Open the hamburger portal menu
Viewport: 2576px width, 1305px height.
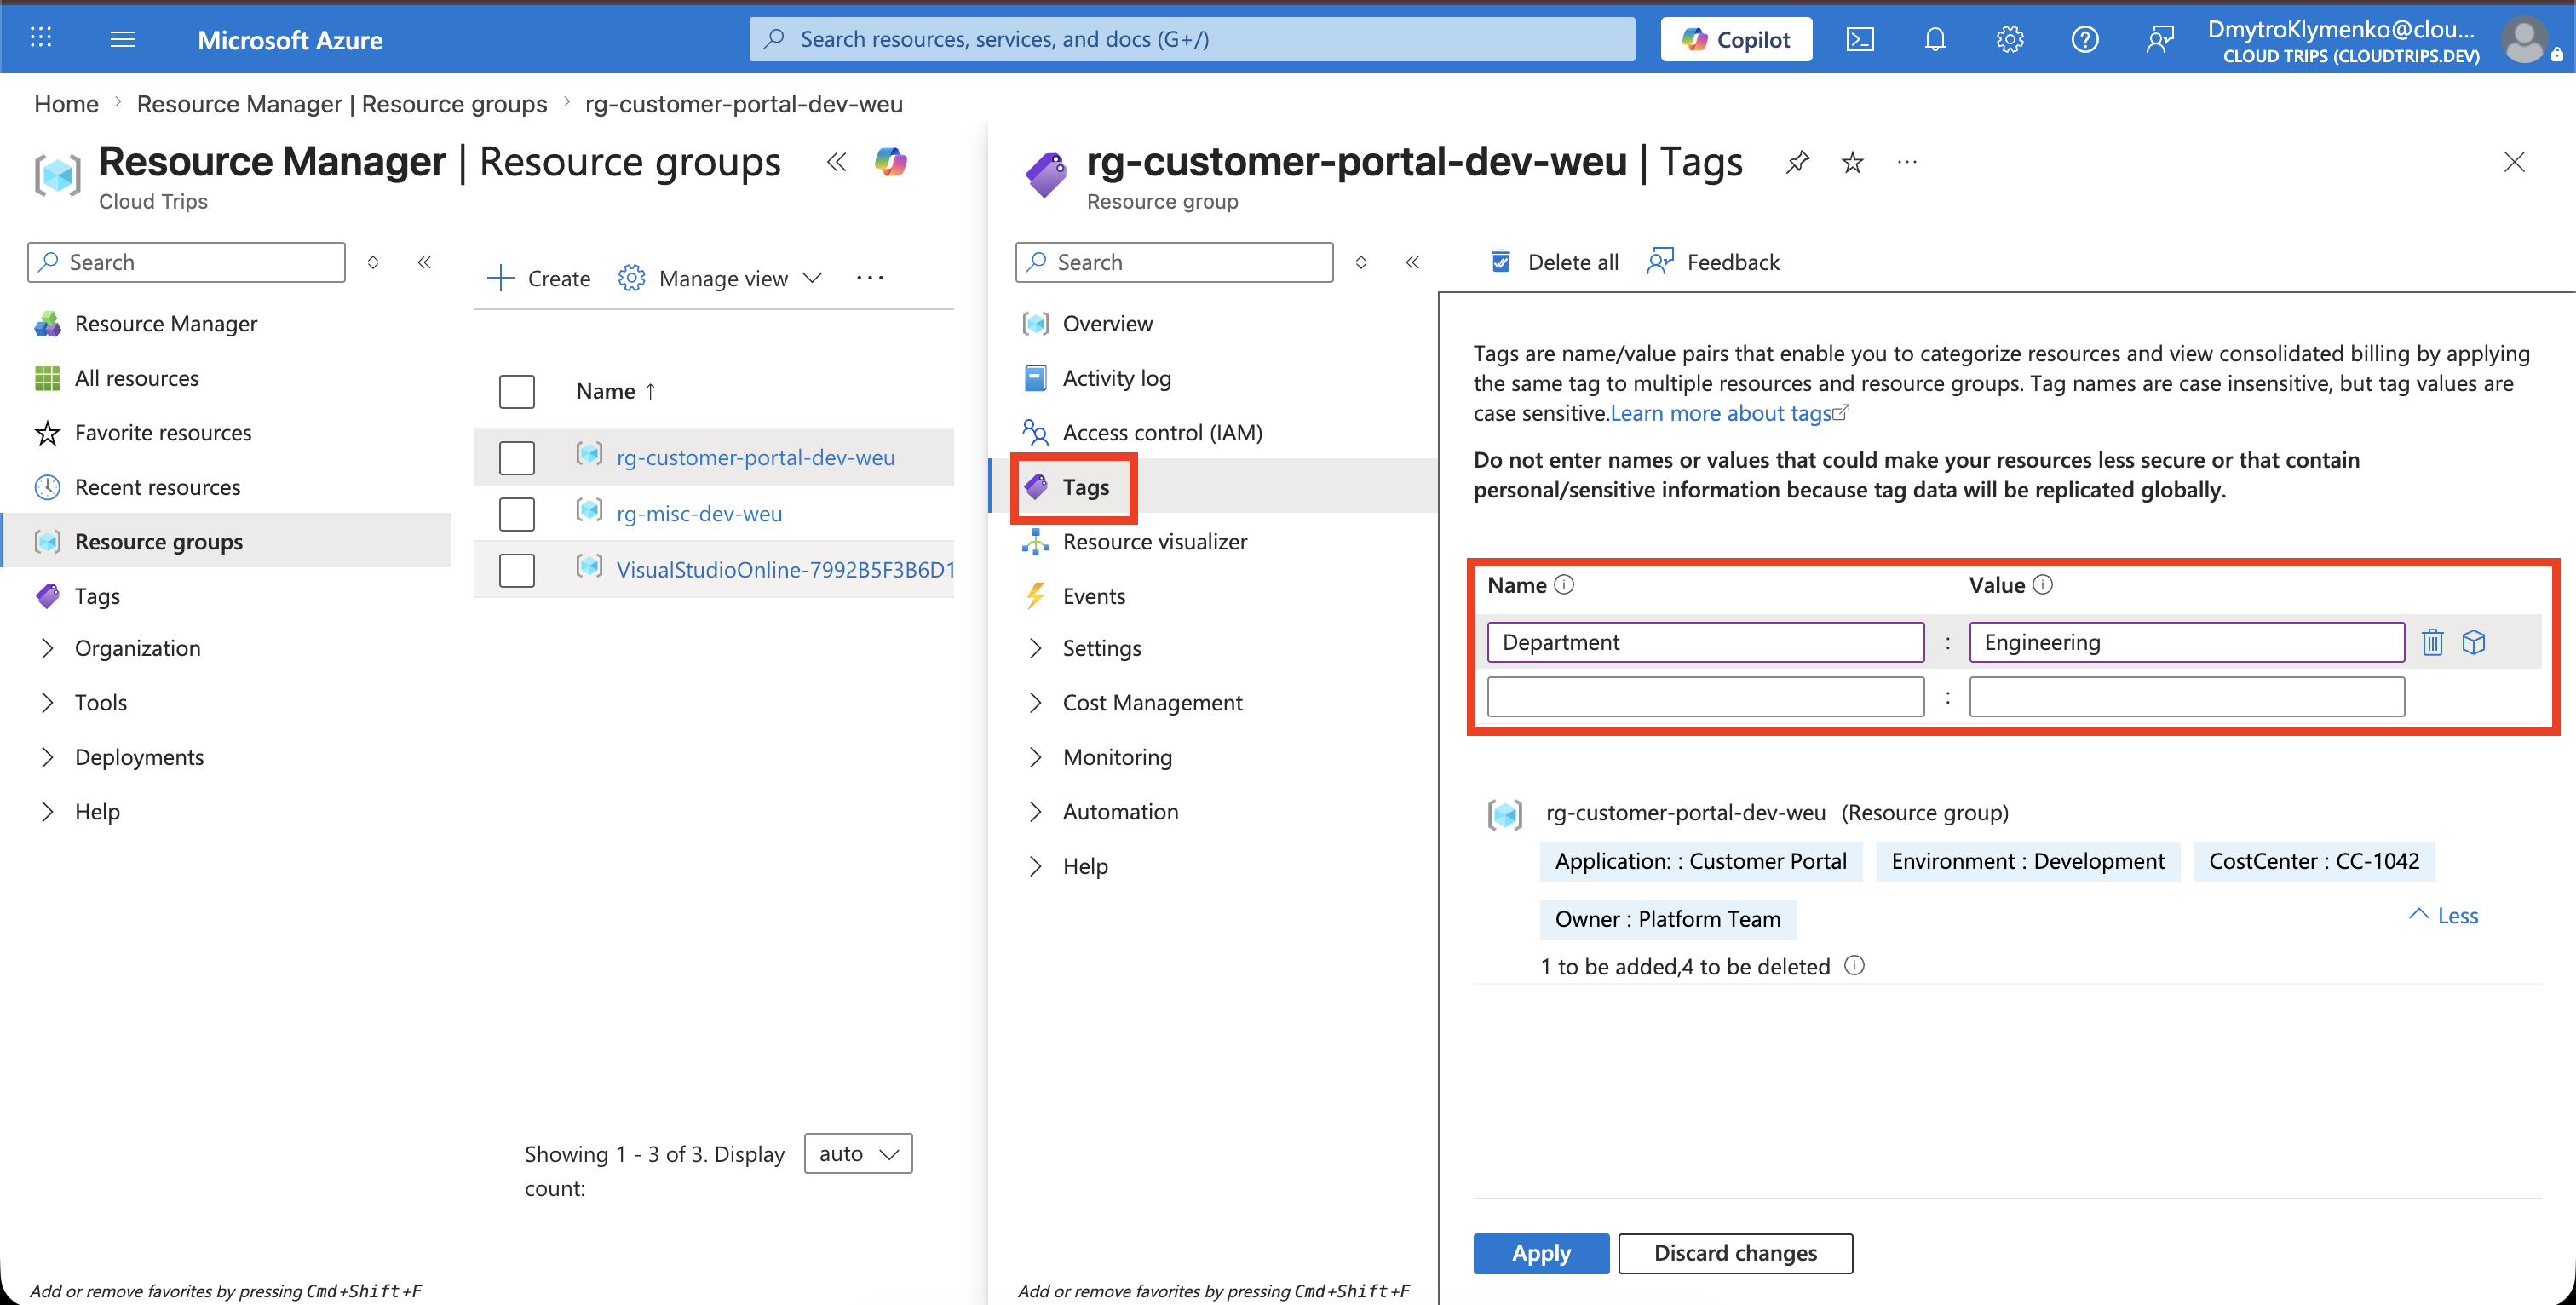tap(122, 39)
